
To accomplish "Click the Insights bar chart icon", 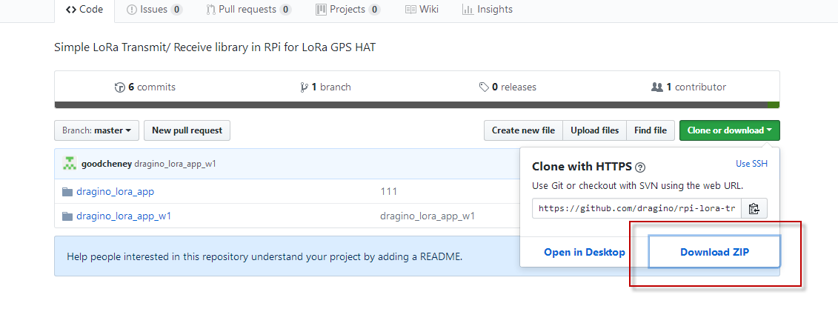I will click(468, 10).
